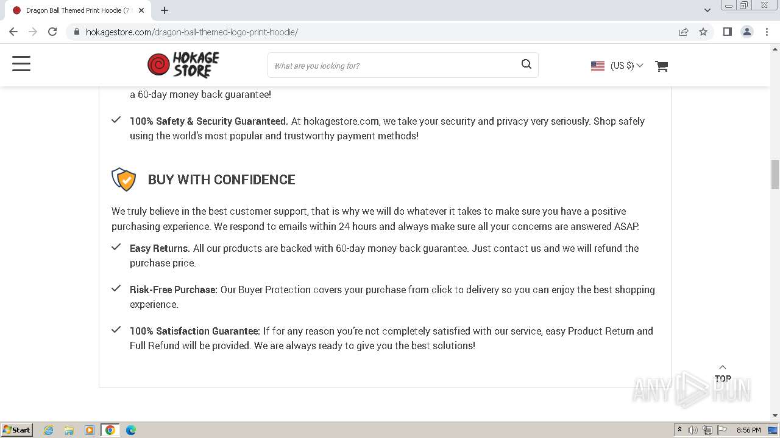
Task: Click the BUY WITH CONFIDENCE heading
Action: [x=221, y=179]
